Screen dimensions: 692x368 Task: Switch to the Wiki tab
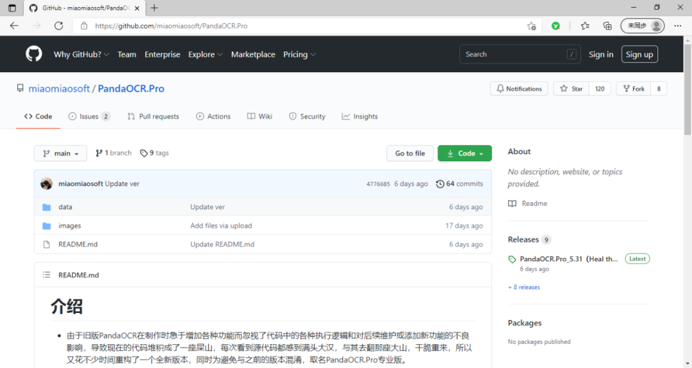click(x=259, y=116)
